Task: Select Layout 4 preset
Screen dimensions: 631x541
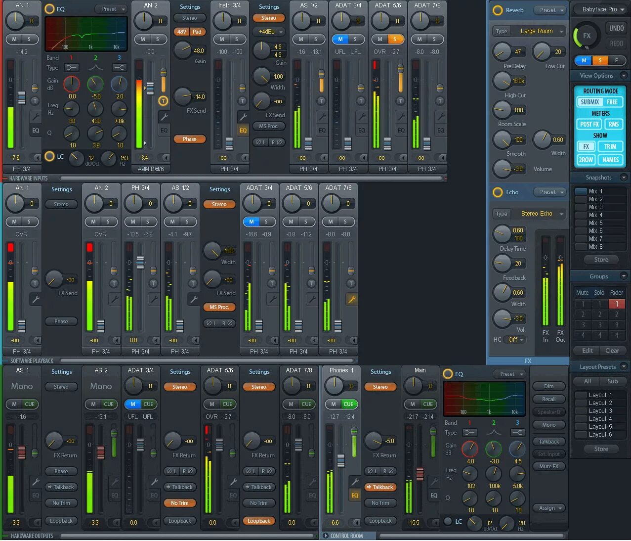Action: click(x=600, y=419)
